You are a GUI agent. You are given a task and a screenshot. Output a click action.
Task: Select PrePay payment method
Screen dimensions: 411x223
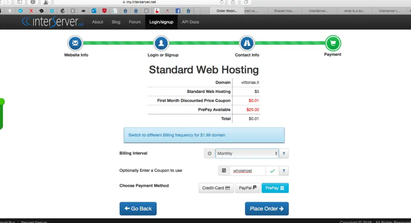275,188
